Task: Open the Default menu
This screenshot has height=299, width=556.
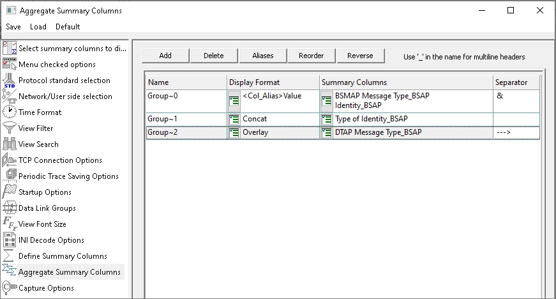Action: pyautogui.click(x=68, y=27)
